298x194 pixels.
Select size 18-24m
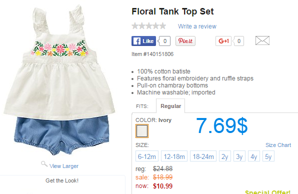pyautogui.click(x=203, y=156)
